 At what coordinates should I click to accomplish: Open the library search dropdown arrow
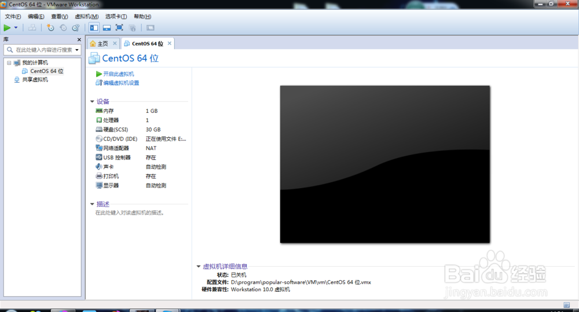point(77,50)
